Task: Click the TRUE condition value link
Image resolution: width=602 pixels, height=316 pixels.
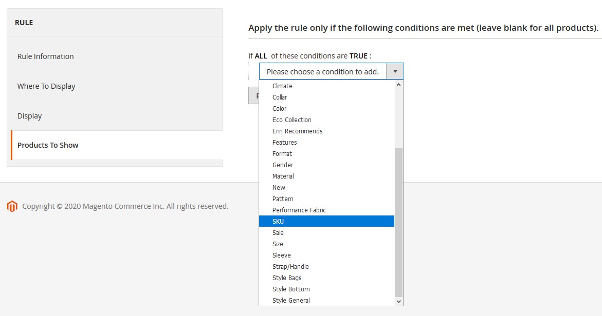Action: click(358, 56)
